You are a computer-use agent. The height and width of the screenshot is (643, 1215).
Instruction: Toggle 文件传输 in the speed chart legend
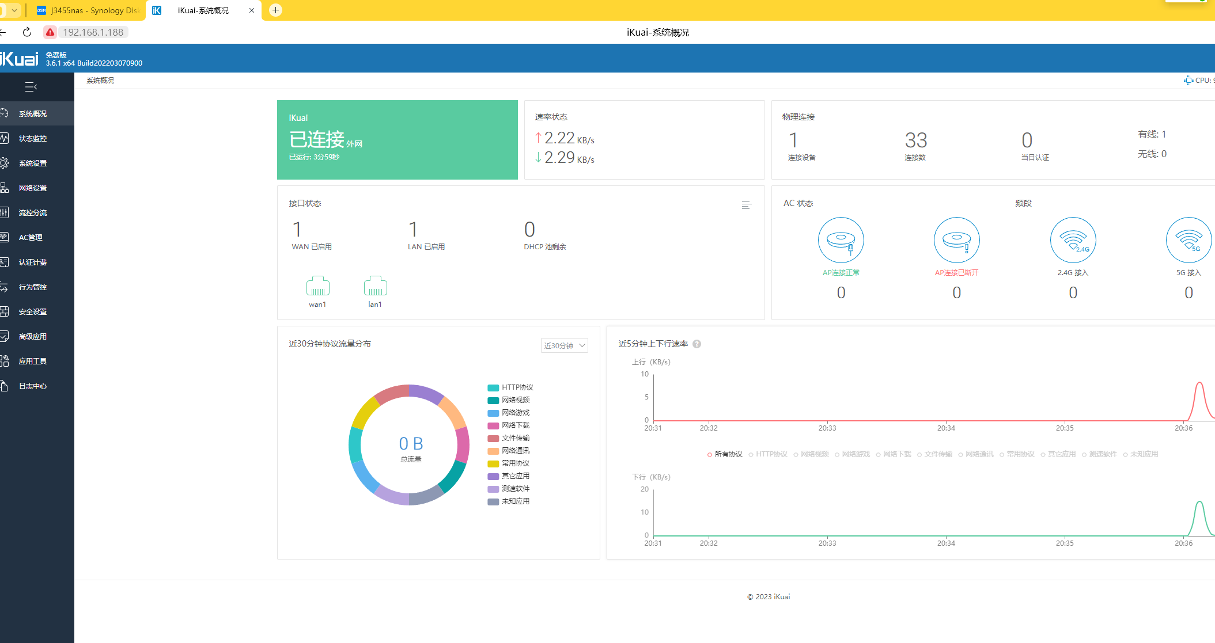[934, 454]
